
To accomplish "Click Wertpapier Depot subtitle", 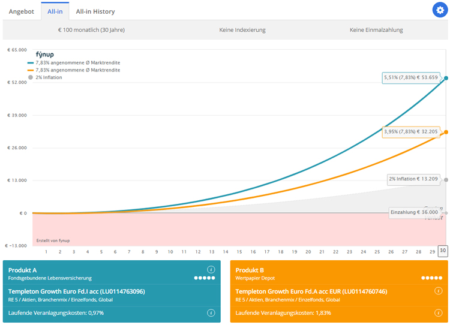I will (x=255, y=278).
